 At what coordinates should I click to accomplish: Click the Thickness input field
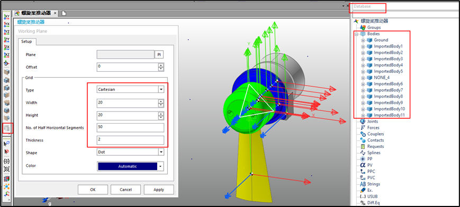[x=130, y=140]
